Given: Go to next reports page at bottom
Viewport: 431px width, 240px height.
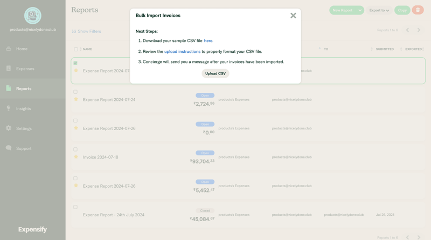Looking at the screenshot, I should point(419,237).
